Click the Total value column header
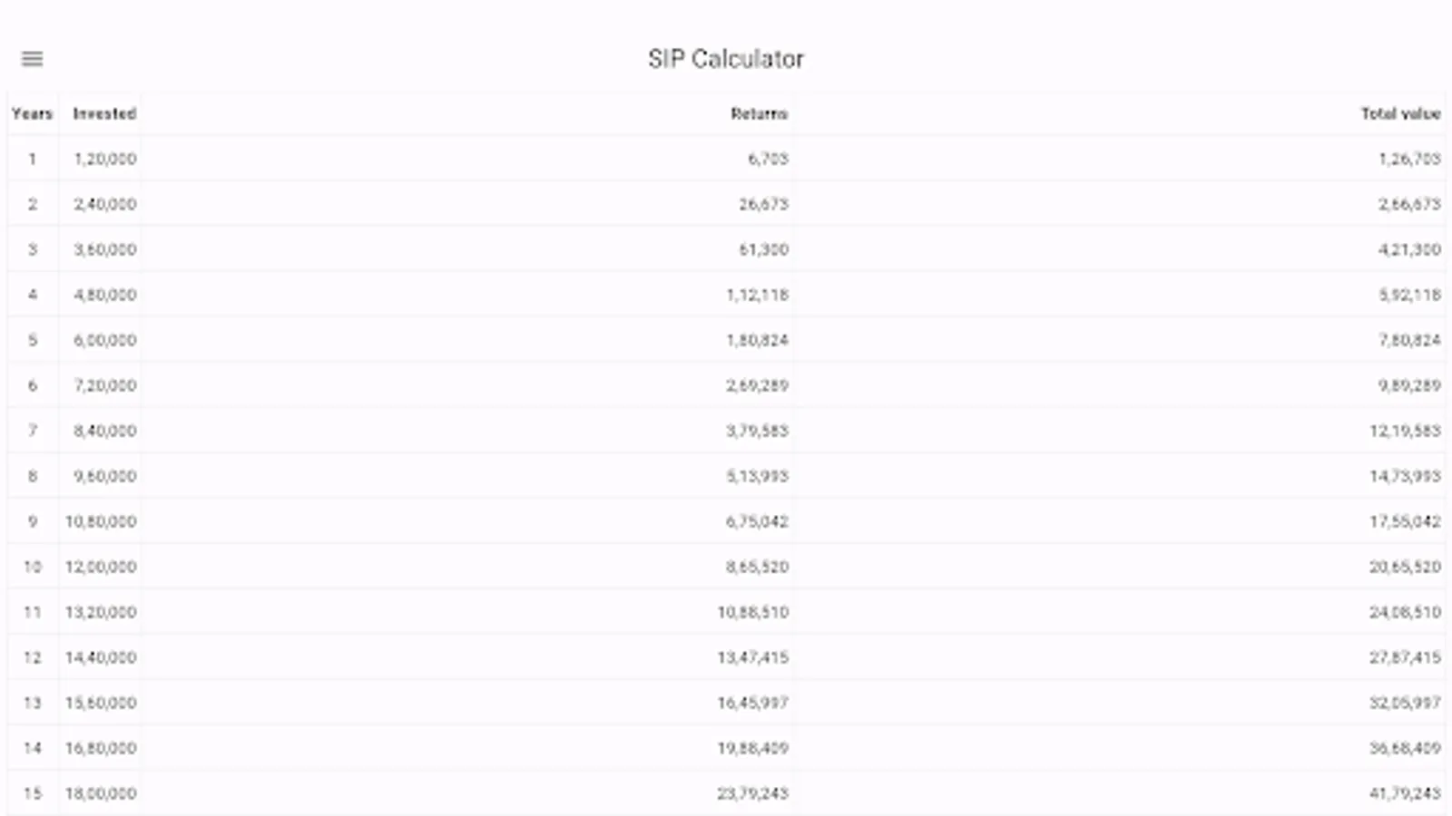Viewport: 1452px width, 816px height. [1400, 113]
